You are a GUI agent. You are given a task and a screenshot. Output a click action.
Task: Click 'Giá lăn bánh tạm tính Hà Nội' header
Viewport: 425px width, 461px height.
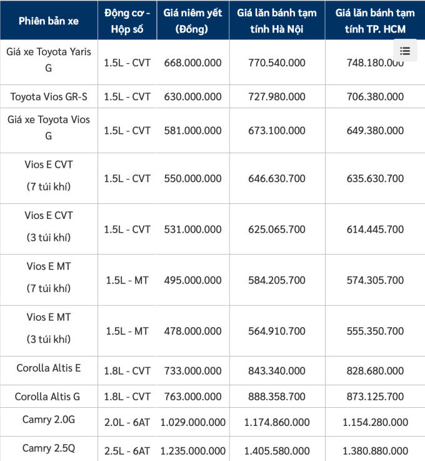(277, 21)
